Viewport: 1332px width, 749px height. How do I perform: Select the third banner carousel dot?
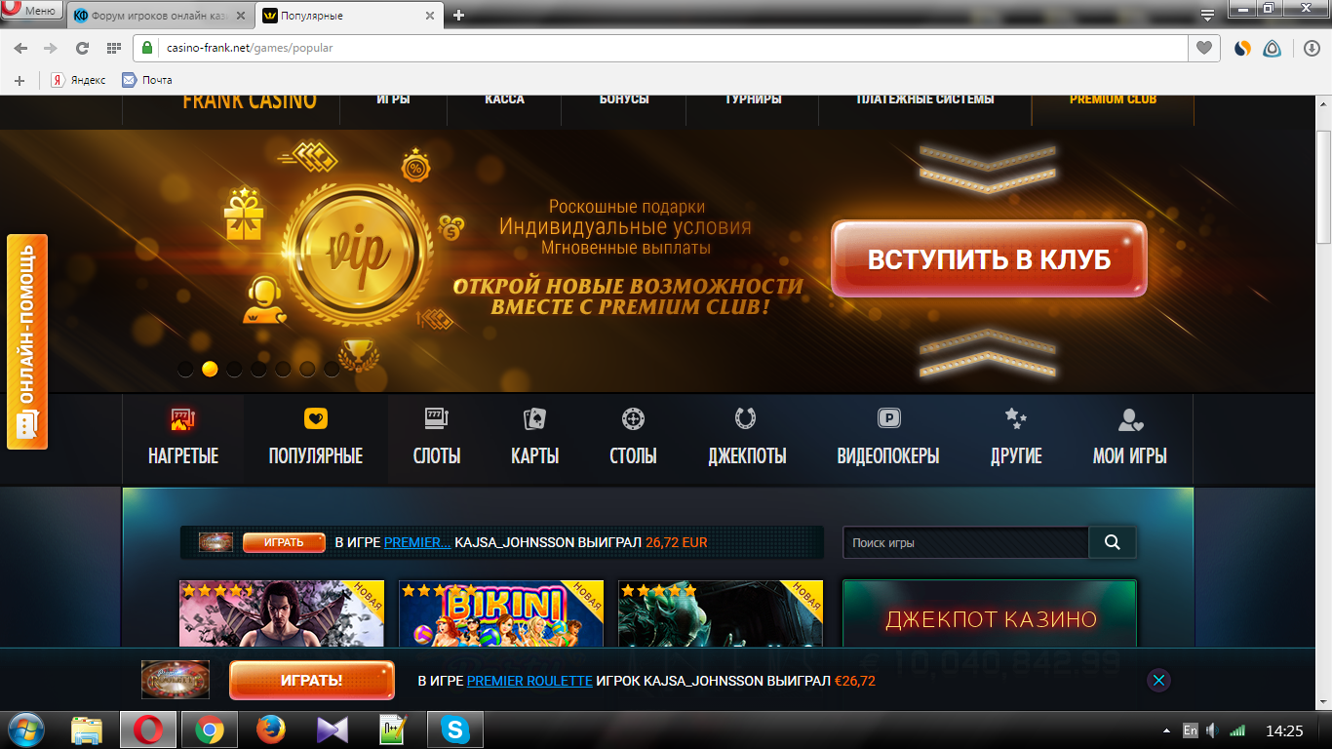tap(234, 369)
